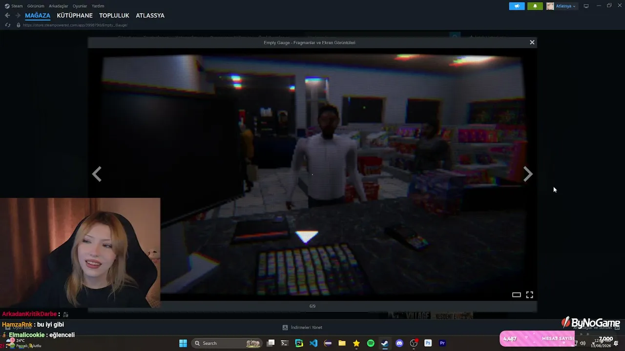This screenshot has height=351, width=625.
Task: Open Steam announcements megaphone button
Action: point(517,6)
